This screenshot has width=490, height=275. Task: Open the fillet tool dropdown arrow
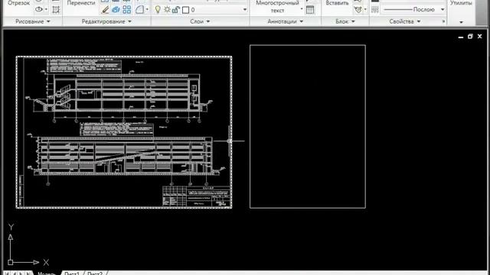click(147, 10)
